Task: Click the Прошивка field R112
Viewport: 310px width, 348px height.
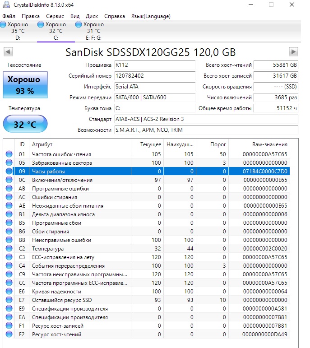Action: (x=155, y=65)
